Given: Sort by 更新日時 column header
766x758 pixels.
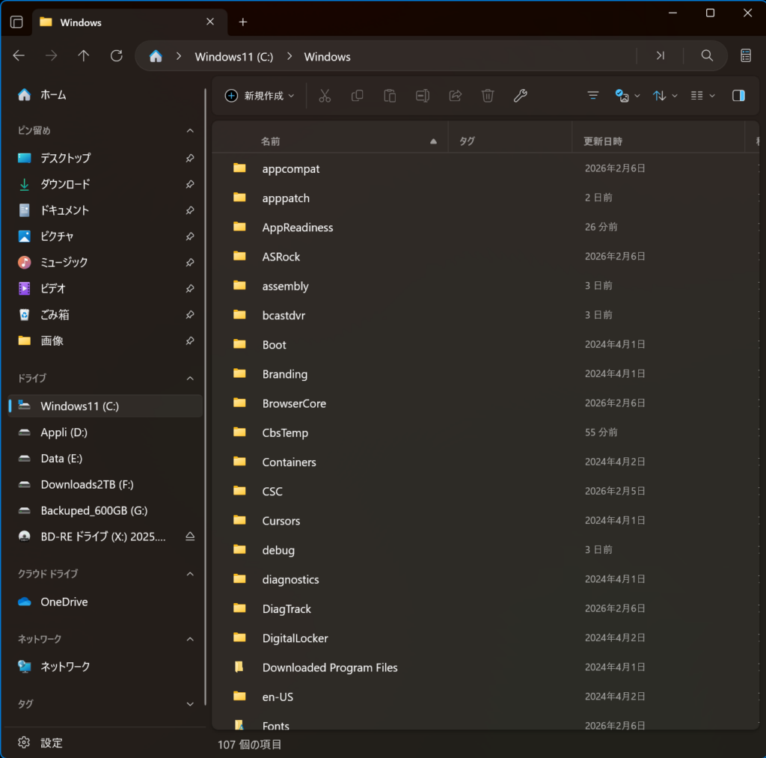Looking at the screenshot, I should coord(603,141).
